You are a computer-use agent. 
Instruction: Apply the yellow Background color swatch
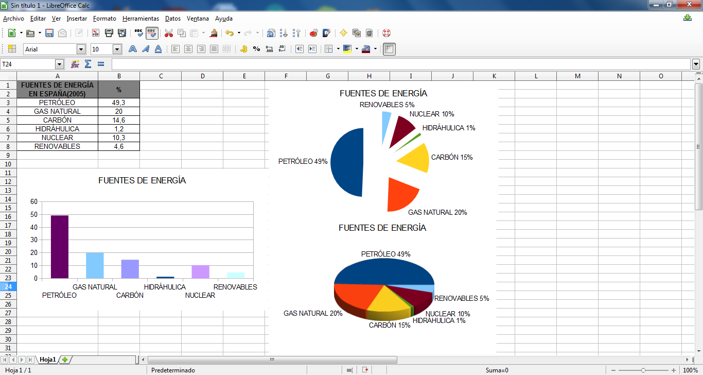point(347,49)
